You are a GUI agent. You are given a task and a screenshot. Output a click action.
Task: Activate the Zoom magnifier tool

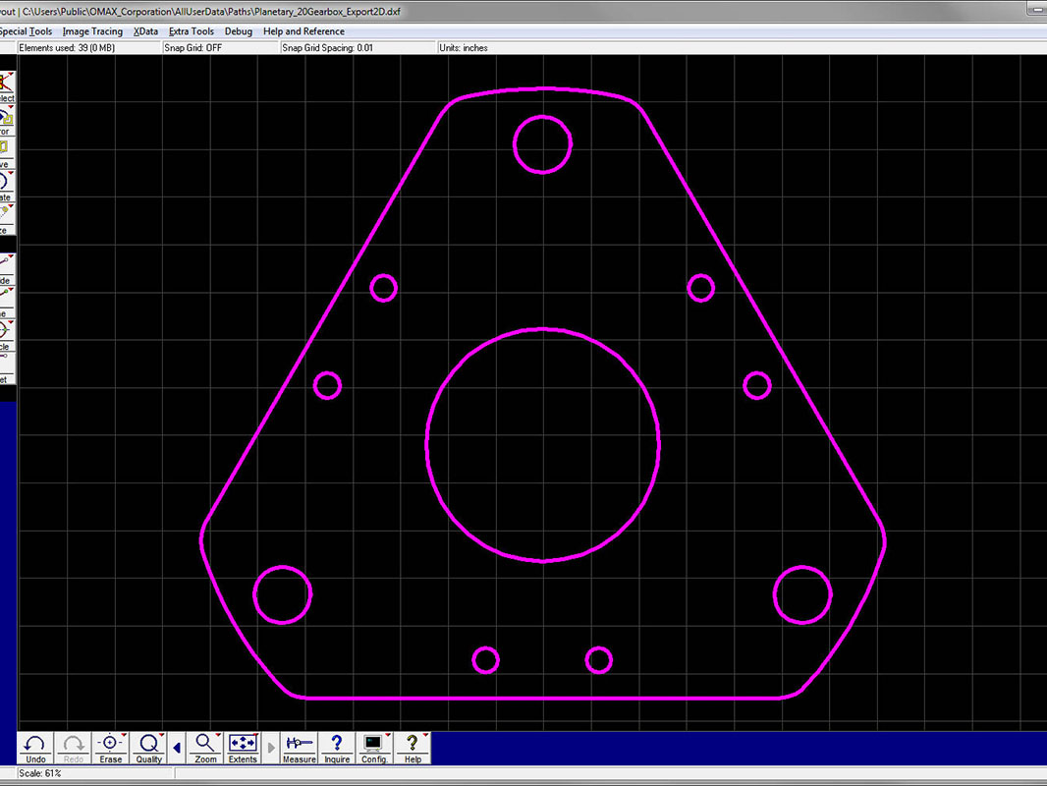click(205, 748)
